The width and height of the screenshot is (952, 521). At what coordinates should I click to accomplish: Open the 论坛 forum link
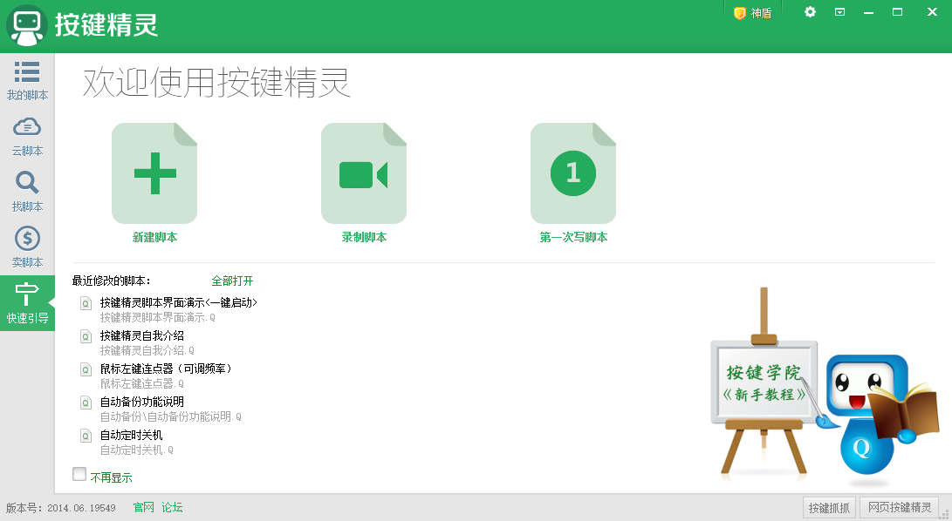tap(171, 506)
